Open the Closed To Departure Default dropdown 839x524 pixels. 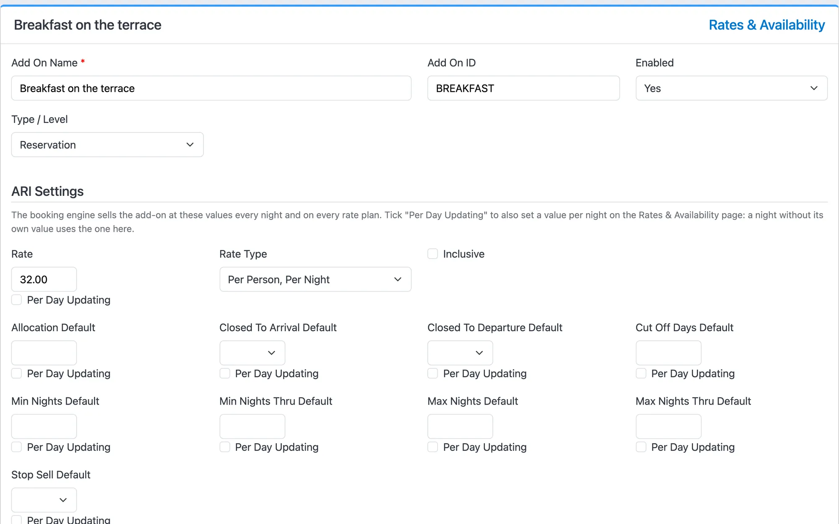[460, 353]
